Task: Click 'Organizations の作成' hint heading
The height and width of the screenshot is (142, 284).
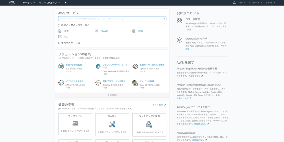Action: 196,39
